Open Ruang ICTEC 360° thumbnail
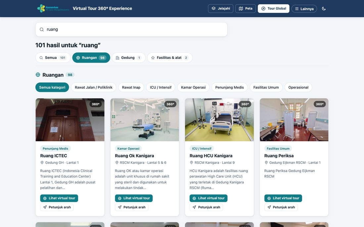The width and height of the screenshot is (364, 227). (70, 120)
